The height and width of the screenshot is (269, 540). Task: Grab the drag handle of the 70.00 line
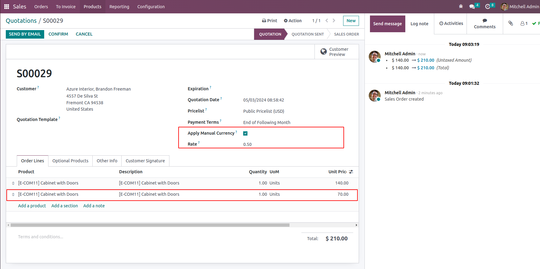13,194
